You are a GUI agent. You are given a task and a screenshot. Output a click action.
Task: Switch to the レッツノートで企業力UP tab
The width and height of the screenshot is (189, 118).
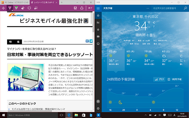coord(44,2)
